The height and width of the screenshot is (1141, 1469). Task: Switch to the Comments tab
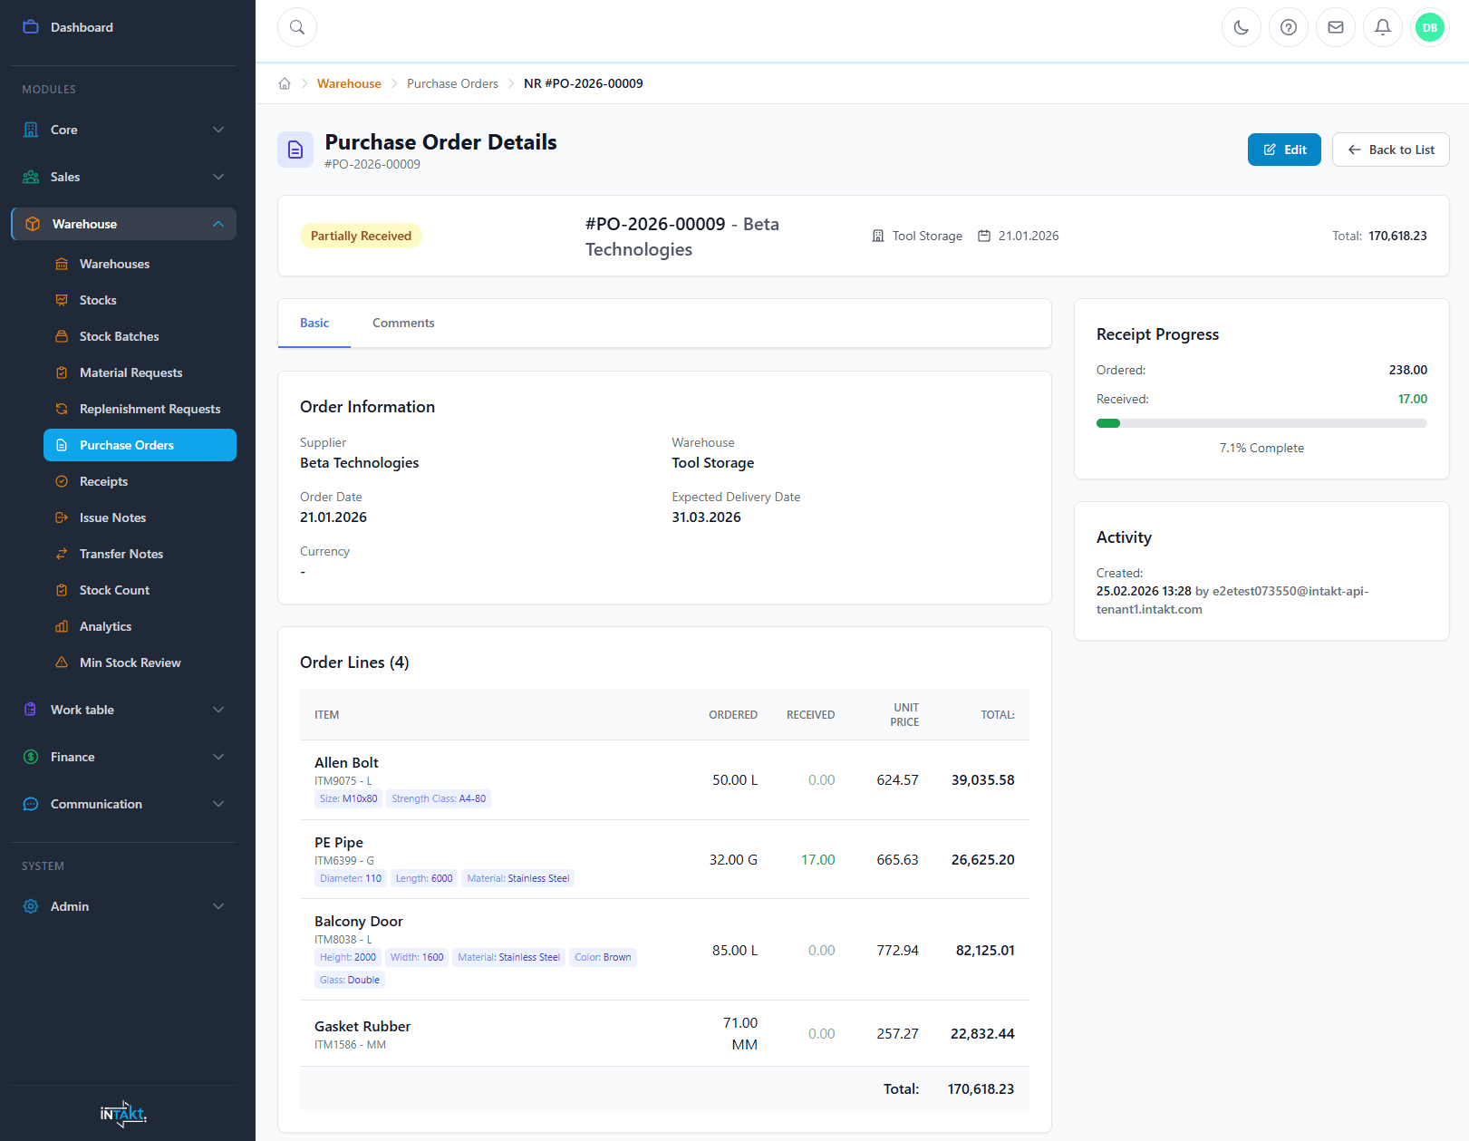(x=403, y=323)
